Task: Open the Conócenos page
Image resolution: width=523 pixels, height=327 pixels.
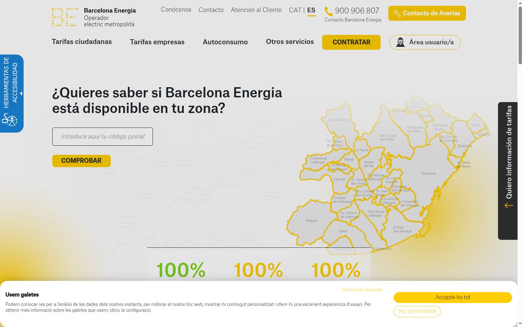Action: pyautogui.click(x=176, y=10)
